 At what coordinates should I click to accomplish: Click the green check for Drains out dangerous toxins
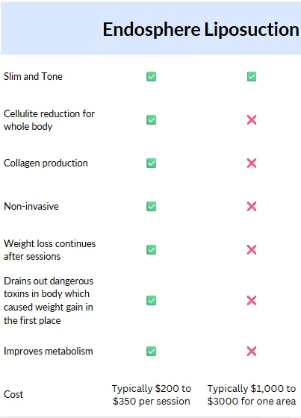pos(152,300)
